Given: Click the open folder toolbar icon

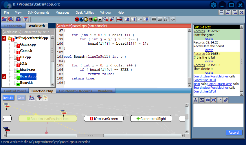Looking at the screenshot, I should pyautogui.click(x=4, y=19).
